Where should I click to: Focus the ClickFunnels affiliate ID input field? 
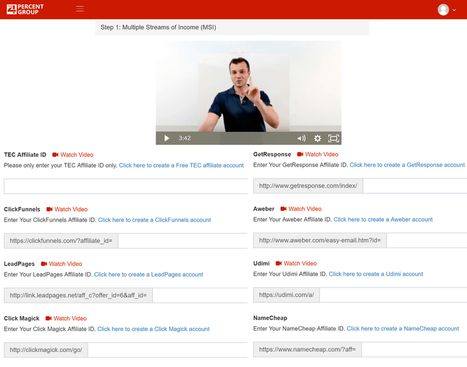coord(182,241)
